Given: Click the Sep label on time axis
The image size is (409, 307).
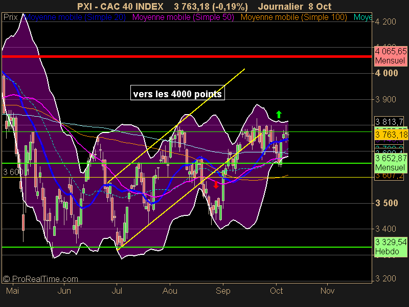Looking at the screenshot, I should (223, 291).
